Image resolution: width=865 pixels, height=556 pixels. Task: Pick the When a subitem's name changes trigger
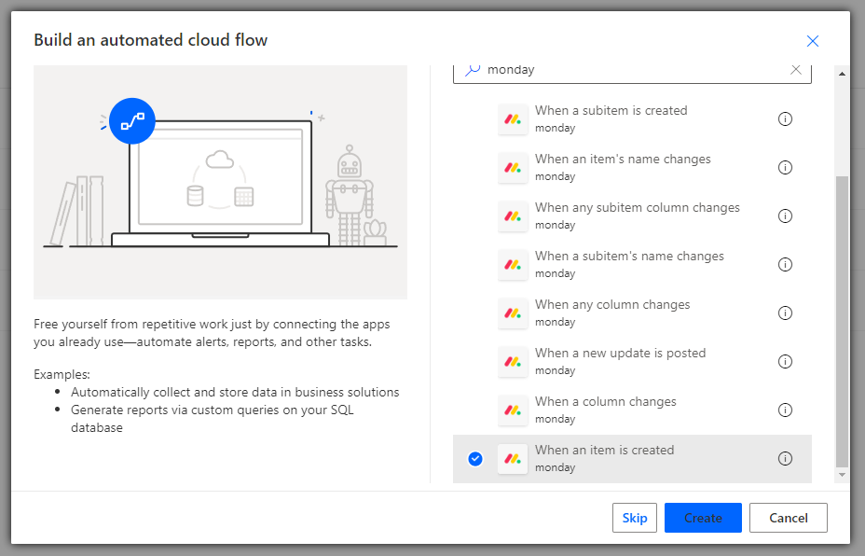pyautogui.click(x=632, y=264)
